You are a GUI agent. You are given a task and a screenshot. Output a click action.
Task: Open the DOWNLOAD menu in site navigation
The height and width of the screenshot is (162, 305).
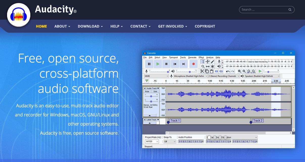[90, 26]
